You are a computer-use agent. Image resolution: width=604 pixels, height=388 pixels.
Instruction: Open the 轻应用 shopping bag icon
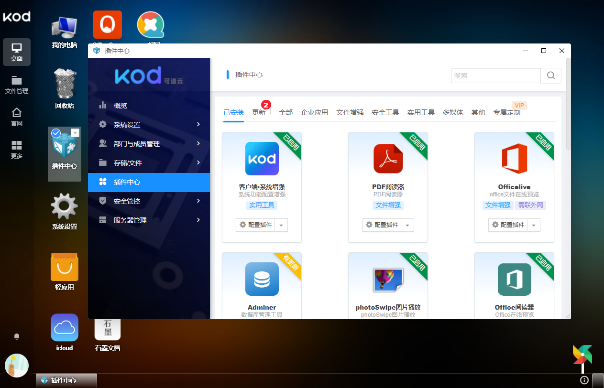pyautogui.click(x=64, y=268)
